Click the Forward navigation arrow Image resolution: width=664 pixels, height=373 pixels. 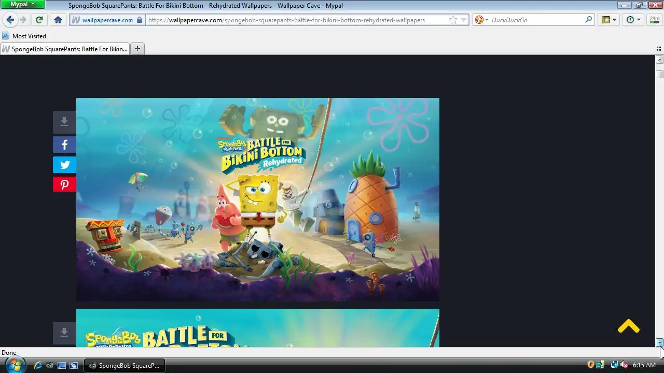click(x=23, y=20)
